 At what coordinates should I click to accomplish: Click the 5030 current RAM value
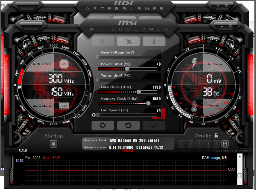click(x=232, y=170)
